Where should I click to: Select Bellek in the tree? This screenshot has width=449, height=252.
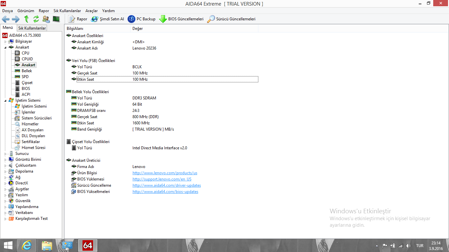click(27, 71)
